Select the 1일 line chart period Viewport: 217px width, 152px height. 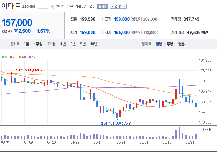pyautogui.click(x=26, y=44)
